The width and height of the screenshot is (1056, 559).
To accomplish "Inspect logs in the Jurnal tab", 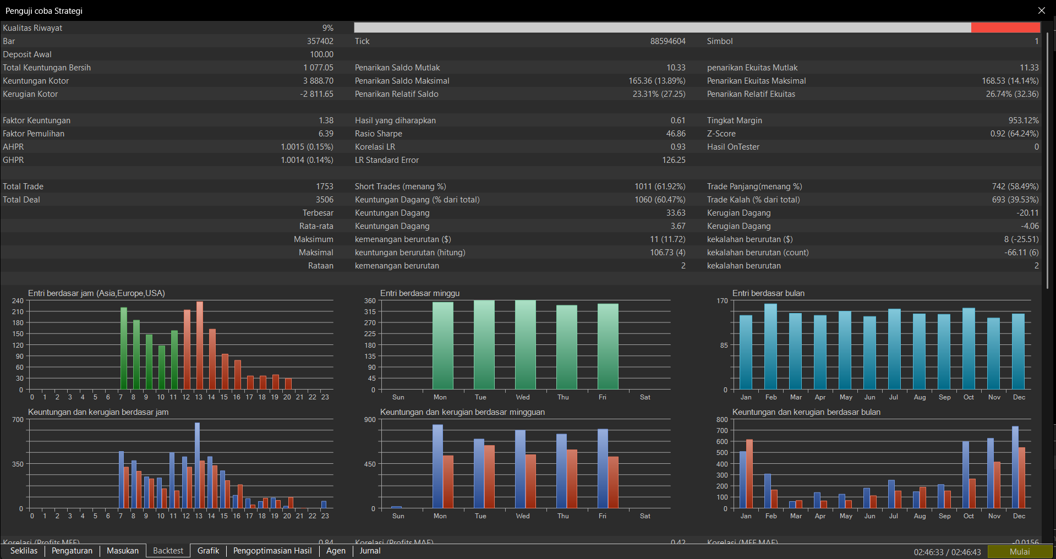I will (369, 550).
